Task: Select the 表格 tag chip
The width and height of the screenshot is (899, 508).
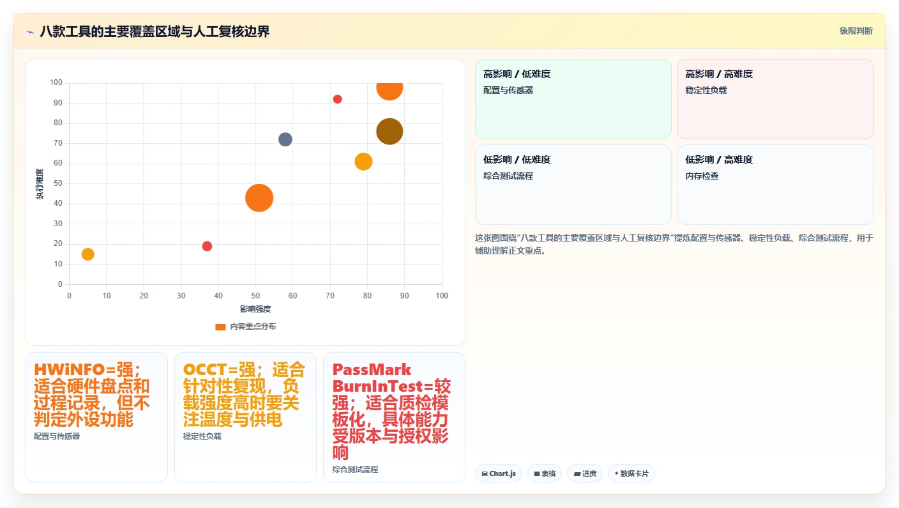Action: pyautogui.click(x=545, y=473)
